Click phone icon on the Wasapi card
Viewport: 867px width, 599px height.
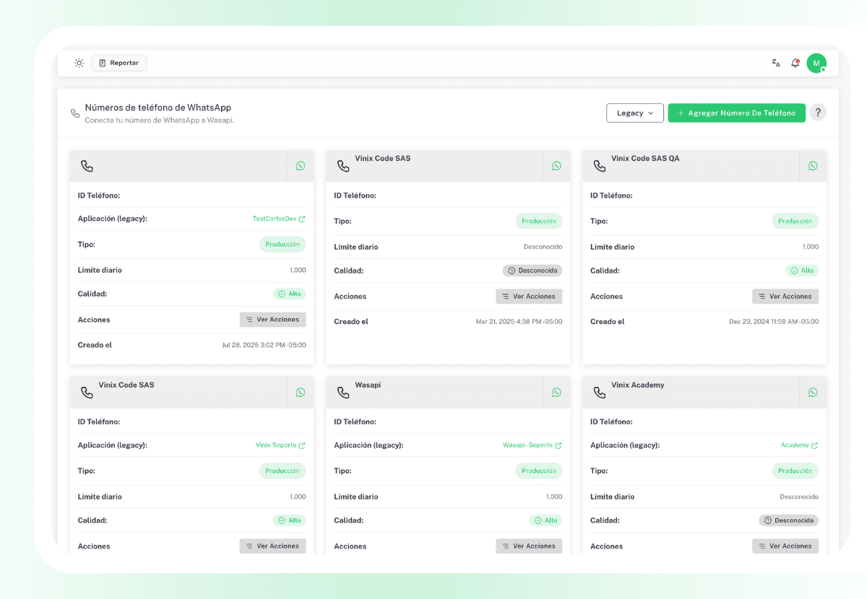[343, 393]
